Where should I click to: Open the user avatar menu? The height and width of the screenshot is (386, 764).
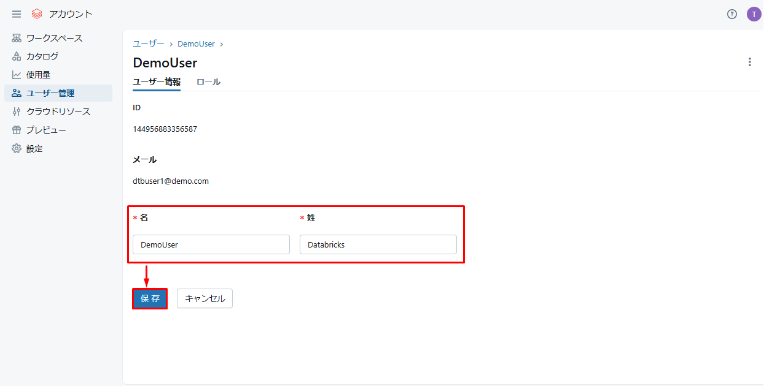tap(754, 14)
